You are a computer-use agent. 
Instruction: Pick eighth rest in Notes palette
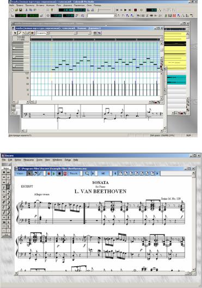point(4,193)
